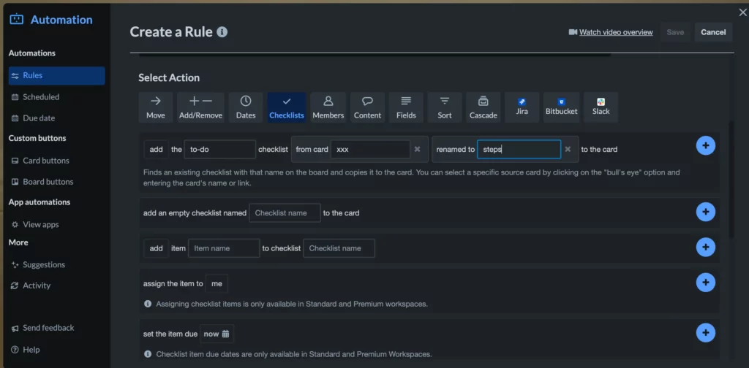
Task: Click the Item name input field
Action: (224, 248)
